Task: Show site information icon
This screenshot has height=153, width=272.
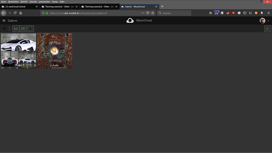Action: tap(43, 13)
